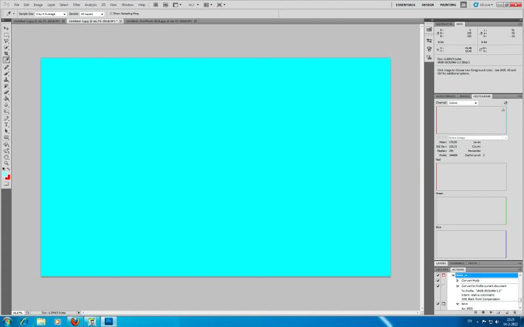Swap foreground and background colors
Viewport: 524px width, 327px height.
pyautogui.click(x=9, y=169)
